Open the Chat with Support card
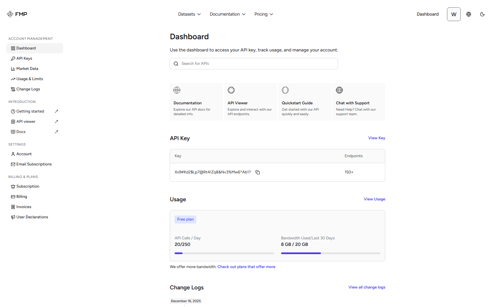 [x=358, y=102]
